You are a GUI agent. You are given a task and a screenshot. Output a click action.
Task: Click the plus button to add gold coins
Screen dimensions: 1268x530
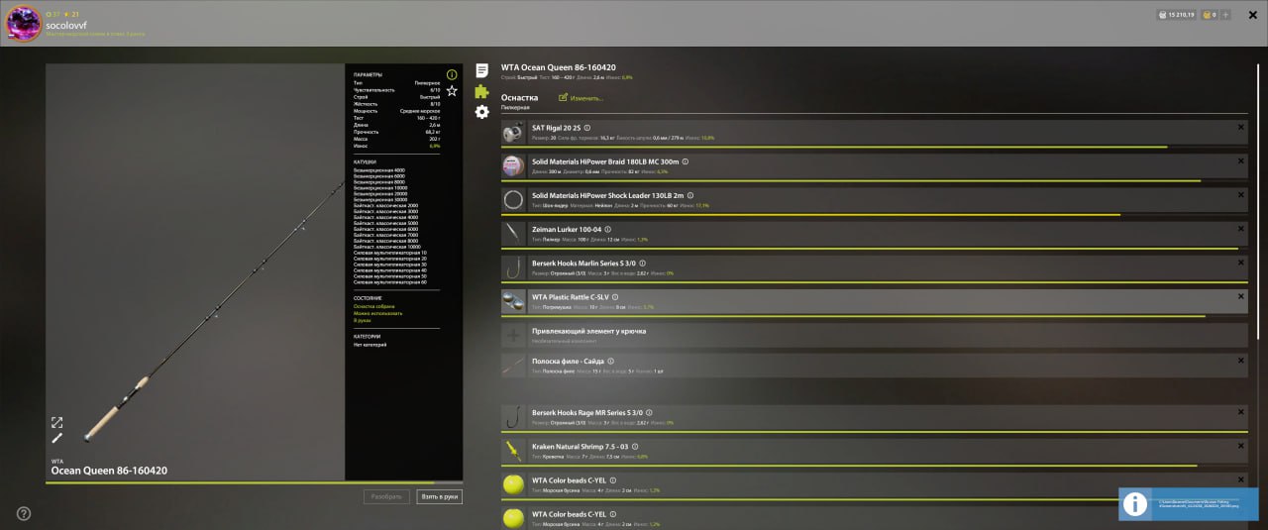(x=1225, y=15)
